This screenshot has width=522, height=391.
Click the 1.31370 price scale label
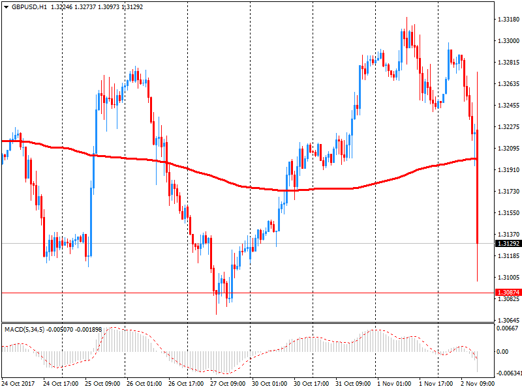coord(508,234)
